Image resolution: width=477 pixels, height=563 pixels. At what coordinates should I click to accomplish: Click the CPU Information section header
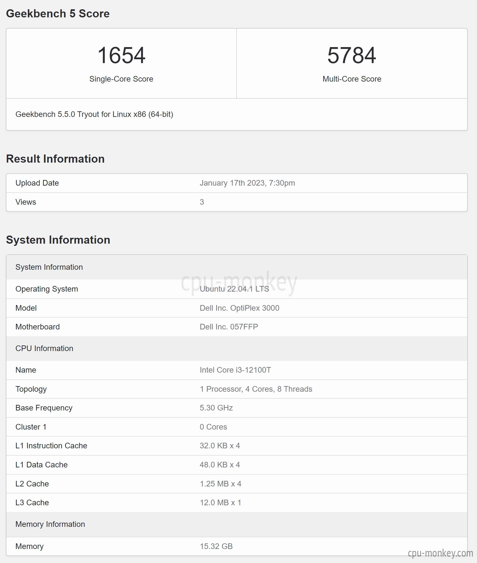coord(237,349)
